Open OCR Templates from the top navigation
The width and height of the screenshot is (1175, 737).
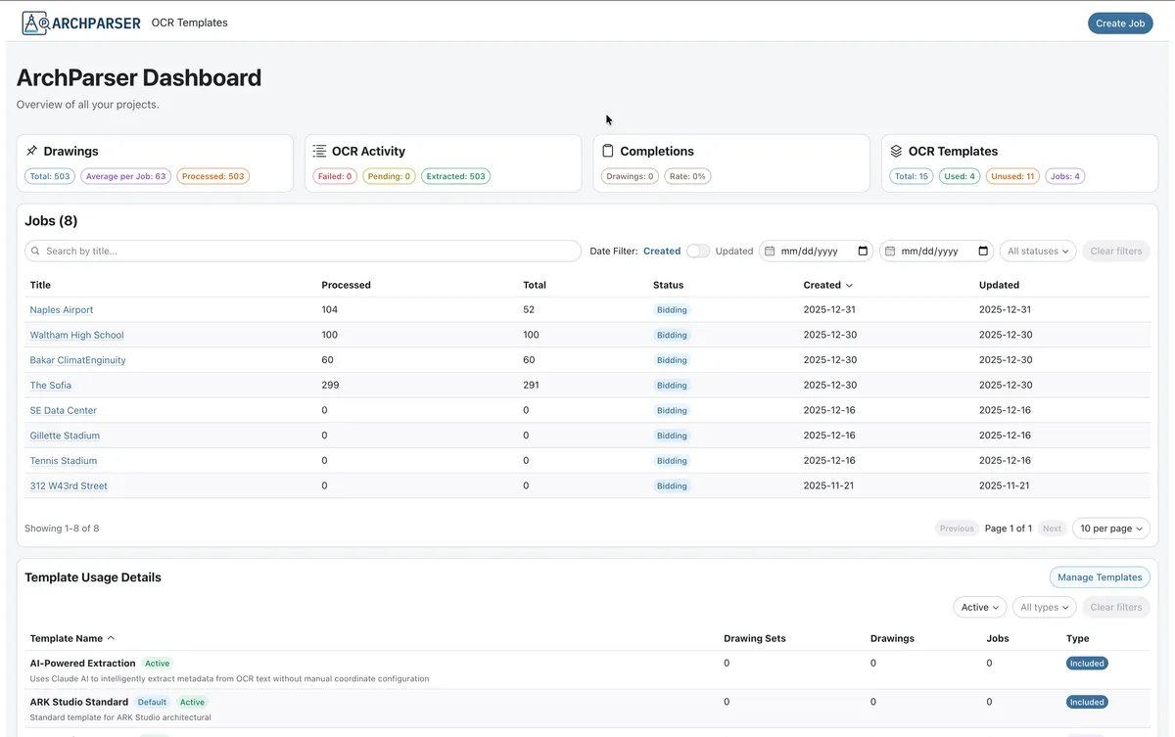coord(189,22)
